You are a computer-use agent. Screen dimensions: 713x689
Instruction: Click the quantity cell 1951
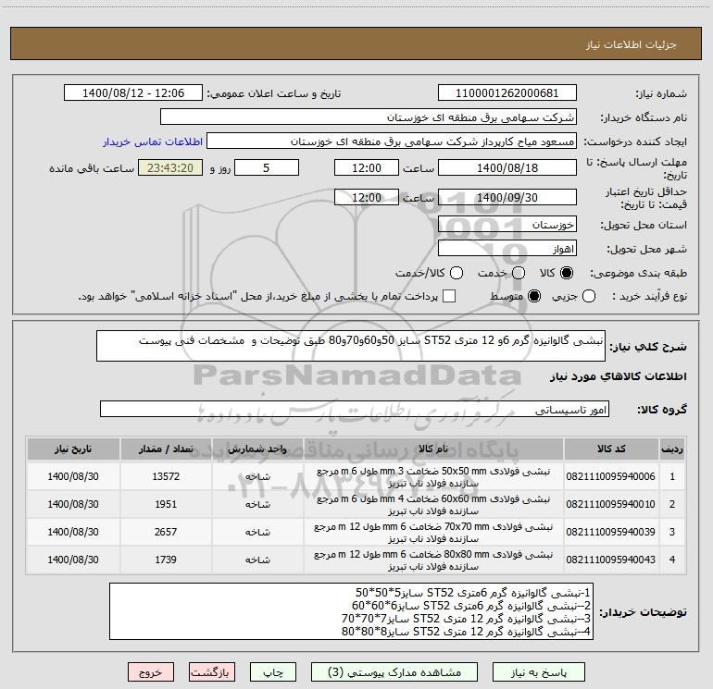(166, 504)
